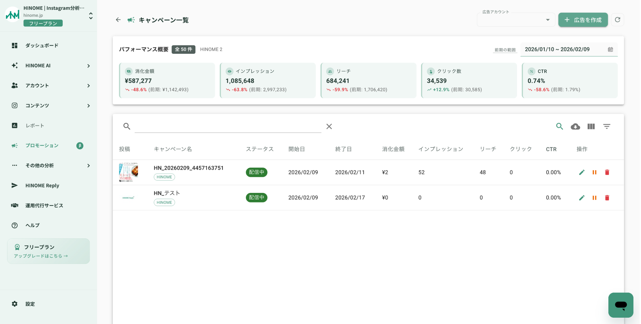Open the 広告アカウント dropdown
Image resolution: width=641 pixels, height=324 pixels.
click(x=516, y=20)
